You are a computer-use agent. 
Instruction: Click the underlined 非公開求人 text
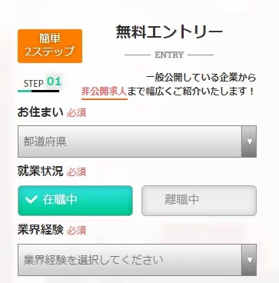coord(105,92)
